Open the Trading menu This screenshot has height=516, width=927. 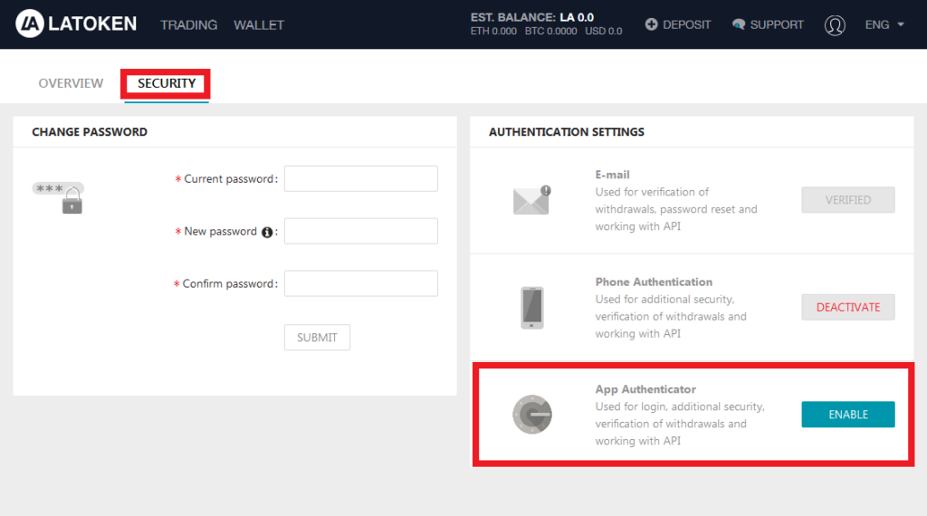pyautogui.click(x=189, y=25)
